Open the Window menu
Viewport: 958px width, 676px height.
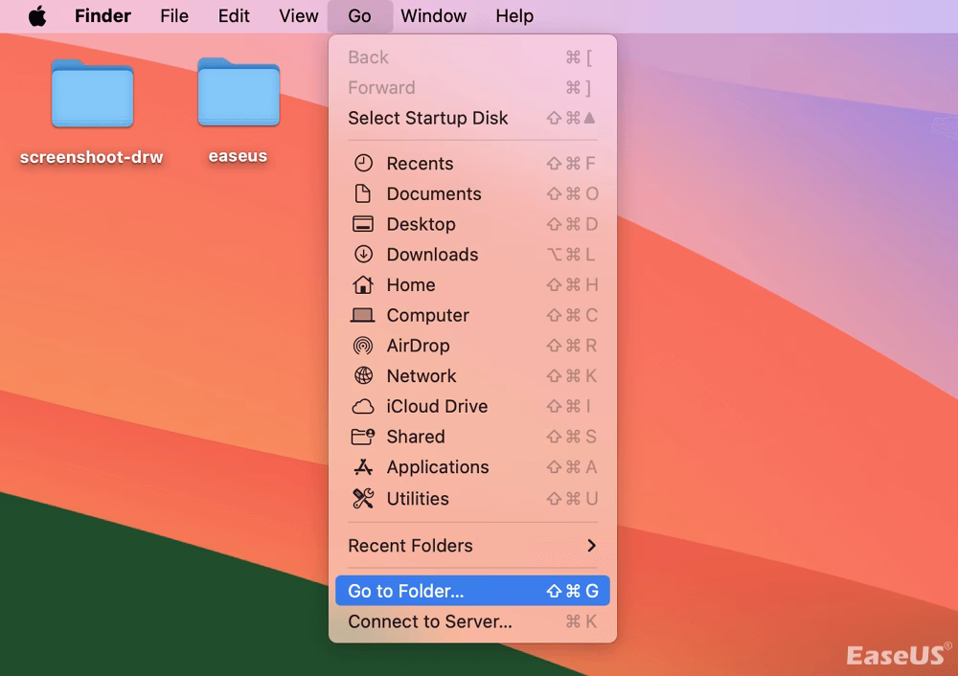(x=433, y=16)
